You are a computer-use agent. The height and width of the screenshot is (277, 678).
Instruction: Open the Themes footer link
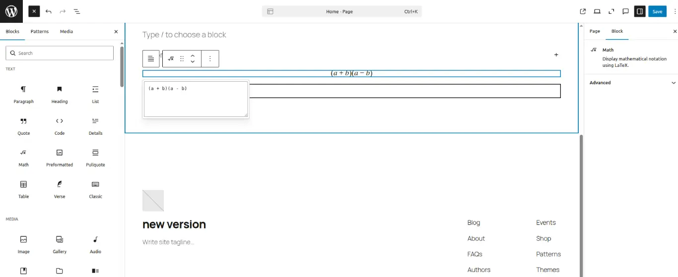[547, 270]
